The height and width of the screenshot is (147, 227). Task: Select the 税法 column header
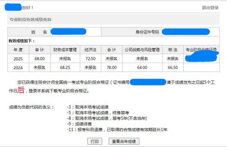[173, 50]
